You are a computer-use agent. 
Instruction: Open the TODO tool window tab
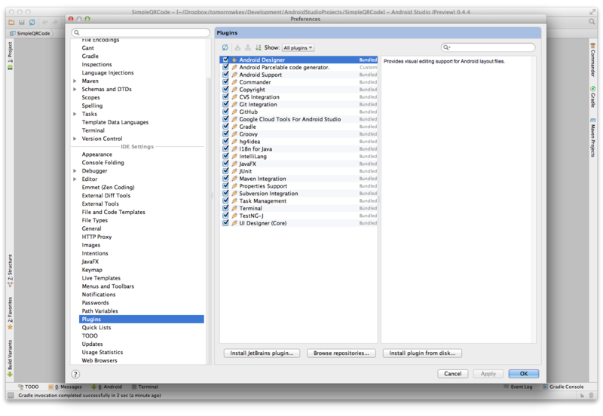coord(28,387)
